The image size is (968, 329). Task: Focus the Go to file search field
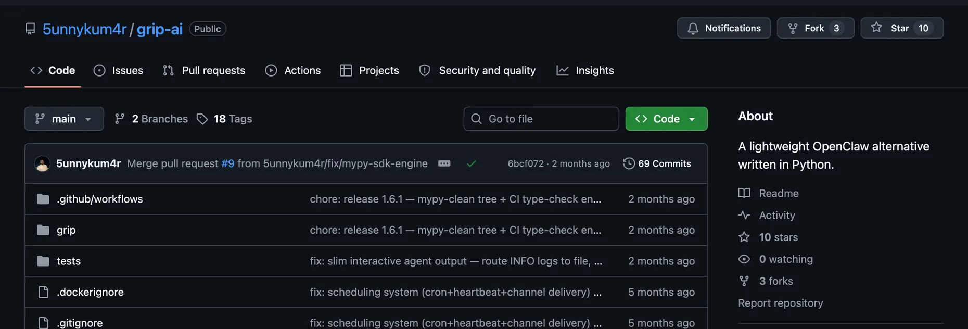click(x=541, y=119)
